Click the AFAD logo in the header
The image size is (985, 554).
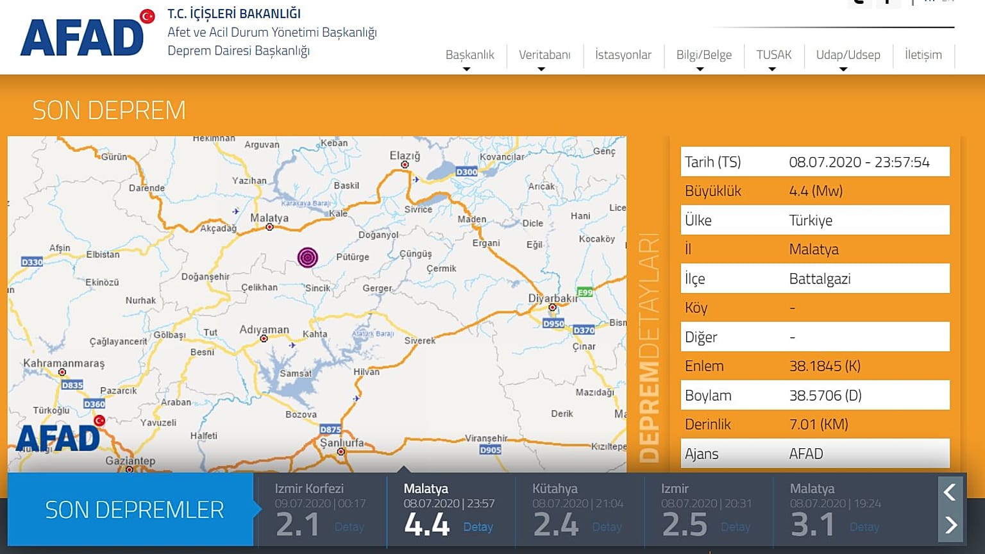pos(87,33)
